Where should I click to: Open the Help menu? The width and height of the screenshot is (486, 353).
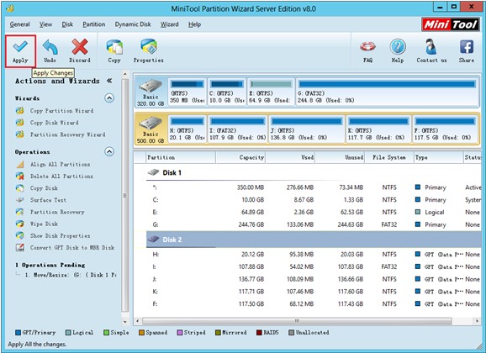194,24
